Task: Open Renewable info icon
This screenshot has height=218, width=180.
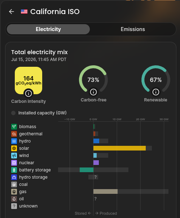Action: pyautogui.click(x=156, y=92)
